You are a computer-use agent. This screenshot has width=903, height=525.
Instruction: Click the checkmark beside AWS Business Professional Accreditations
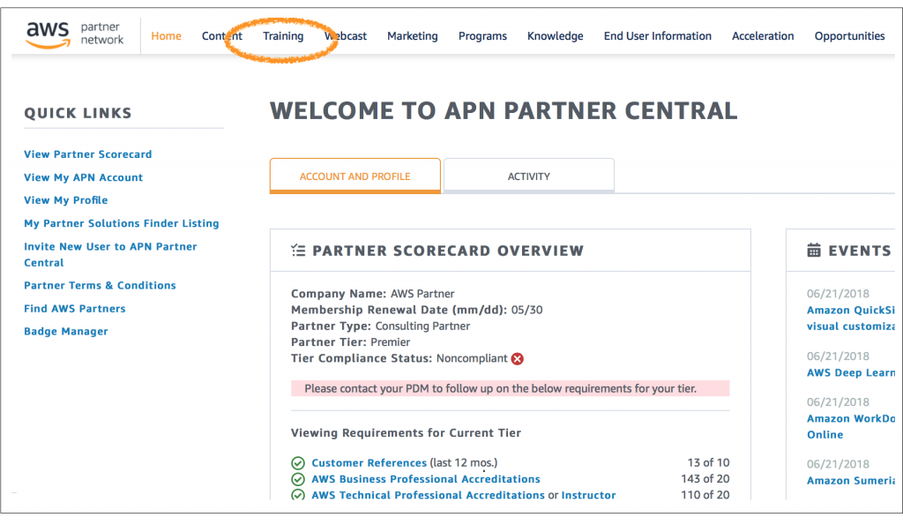[x=298, y=479]
